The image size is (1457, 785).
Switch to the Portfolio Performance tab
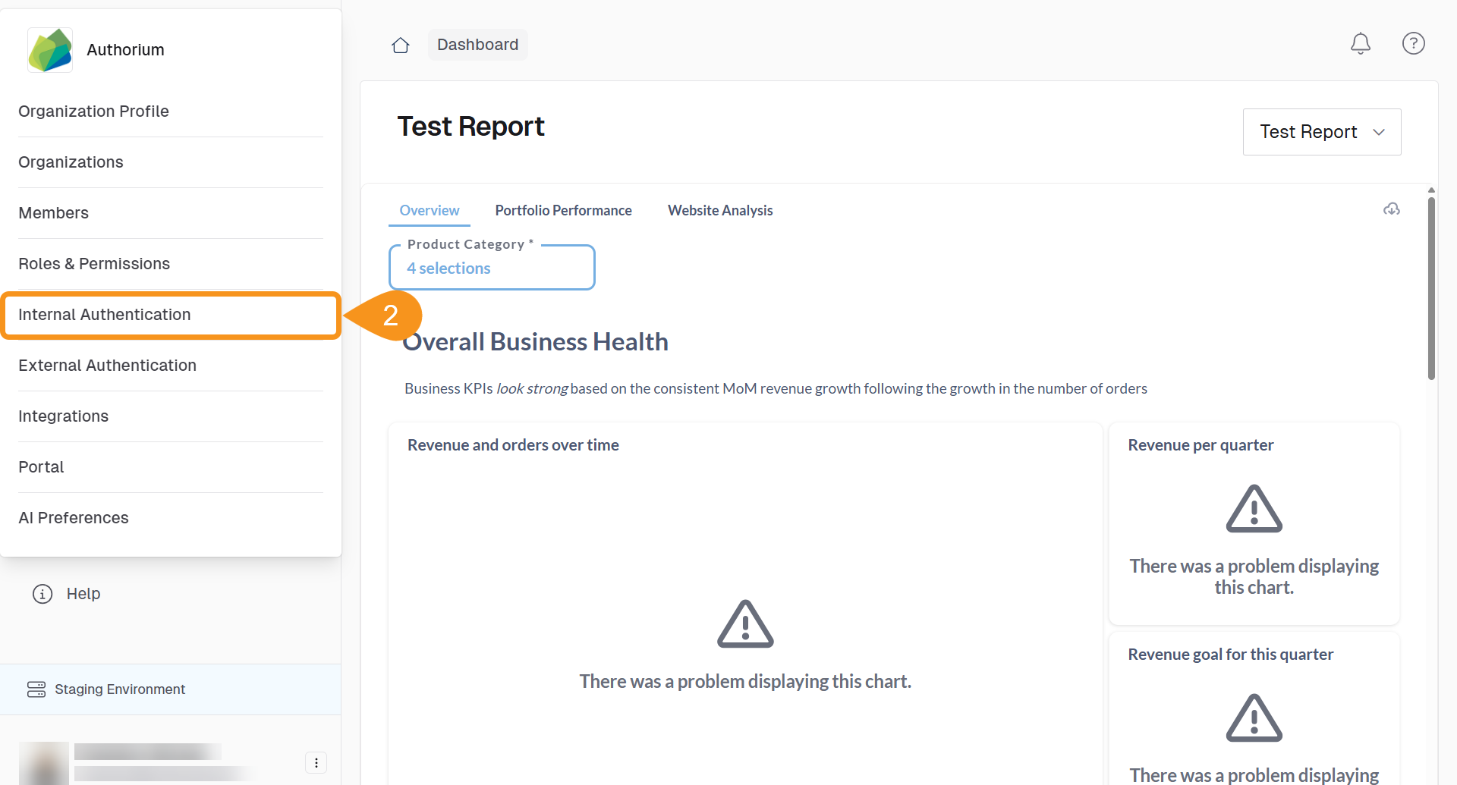coord(563,210)
